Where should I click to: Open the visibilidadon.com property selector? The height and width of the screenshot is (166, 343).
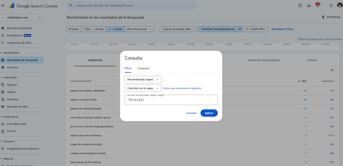pos(22,17)
